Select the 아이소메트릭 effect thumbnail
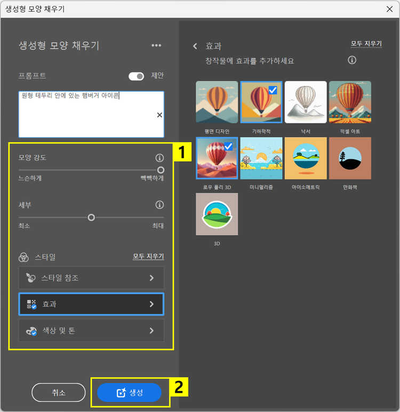Image resolution: width=400 pixels, height=412 pixels. point(306,158)
